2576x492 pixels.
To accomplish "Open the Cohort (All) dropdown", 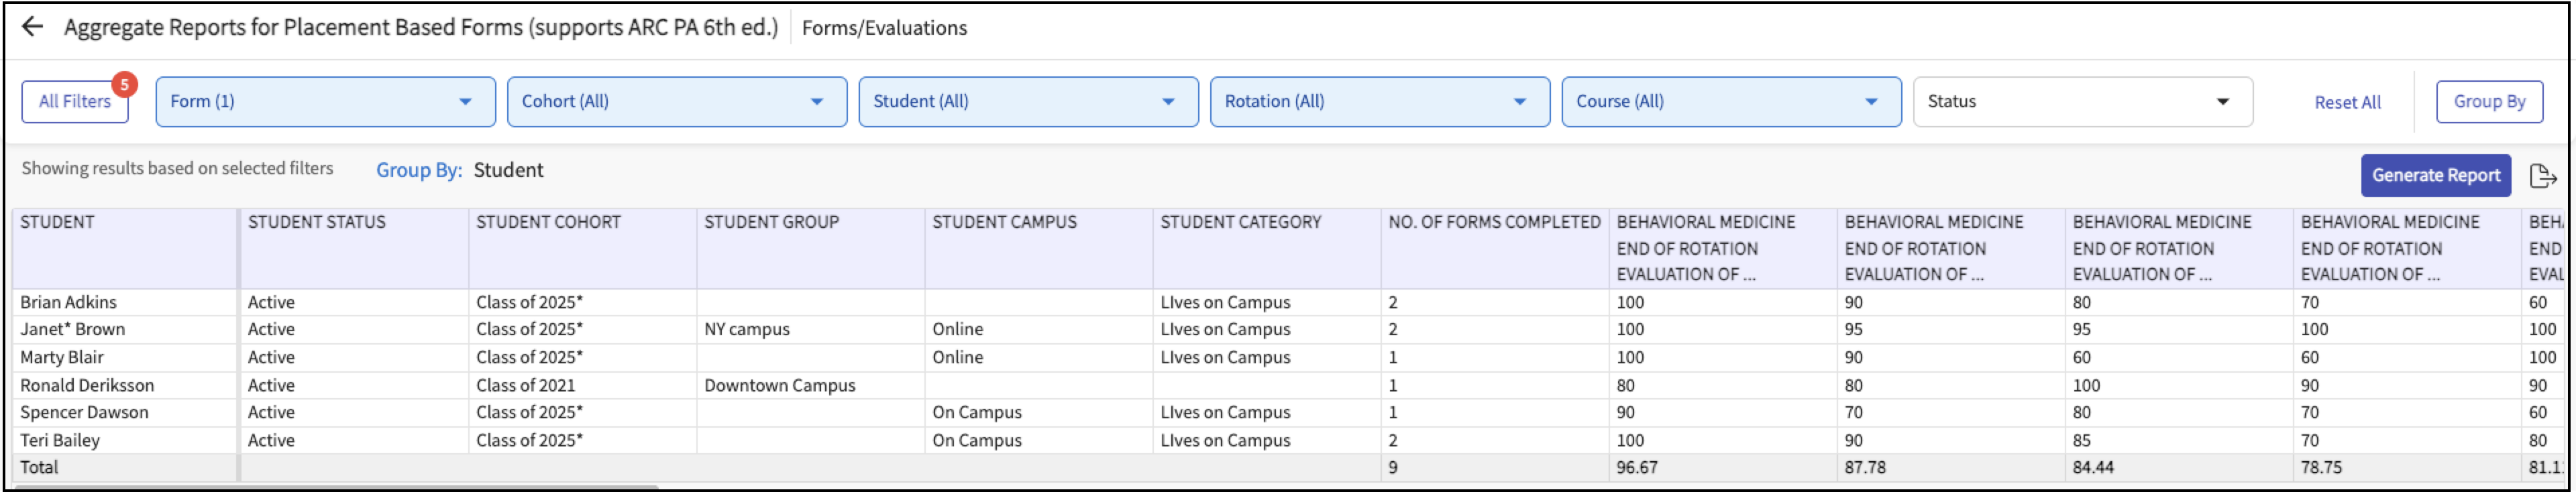I will click(x=677, y=102).
